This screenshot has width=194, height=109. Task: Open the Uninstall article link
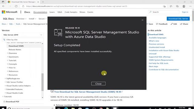coord(152,54)
